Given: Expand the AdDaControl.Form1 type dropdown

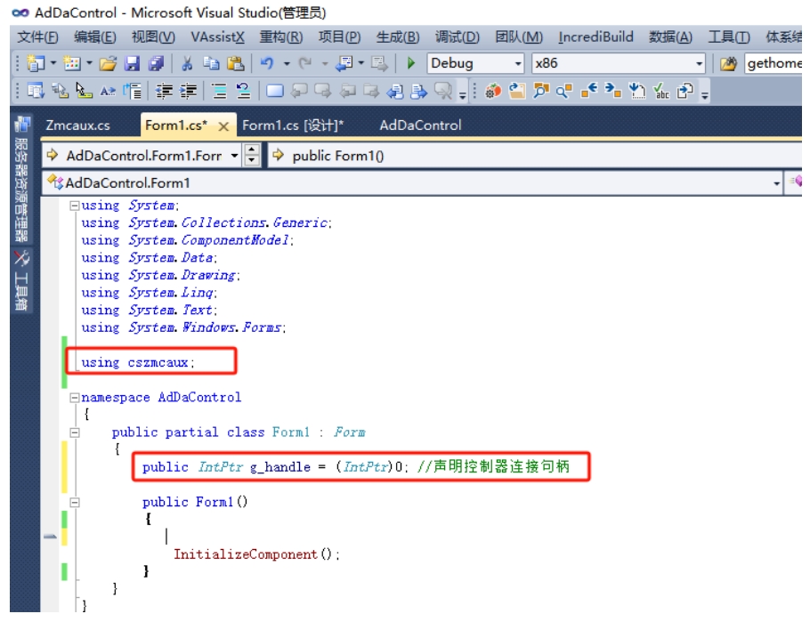Looking at the screenshot, I should (412, 183).
